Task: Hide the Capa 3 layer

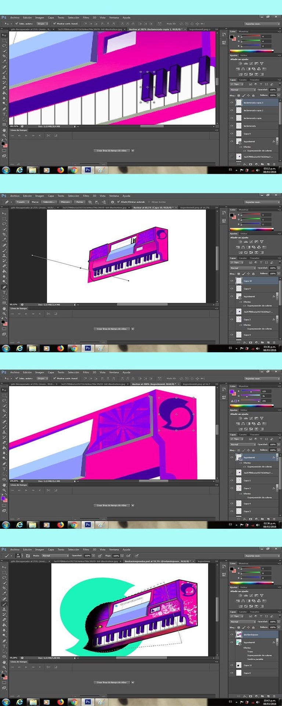Action: coord(232,511)
